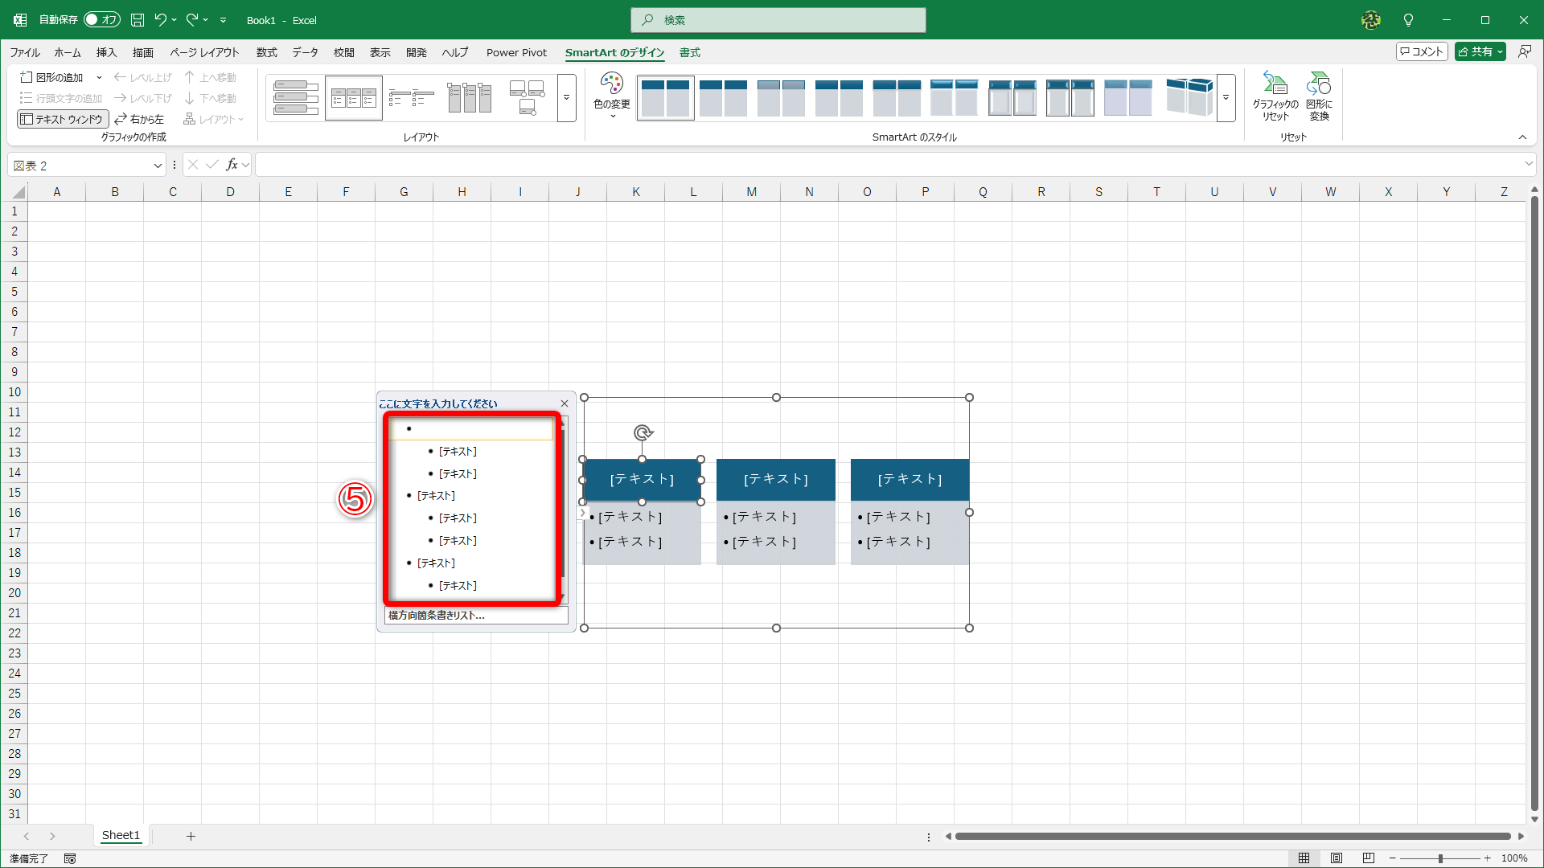Click the Undo arrow icon

[x=160, y=20]
